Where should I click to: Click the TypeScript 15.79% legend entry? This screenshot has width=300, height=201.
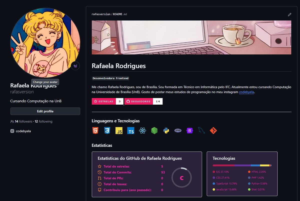tap(225, 184)
